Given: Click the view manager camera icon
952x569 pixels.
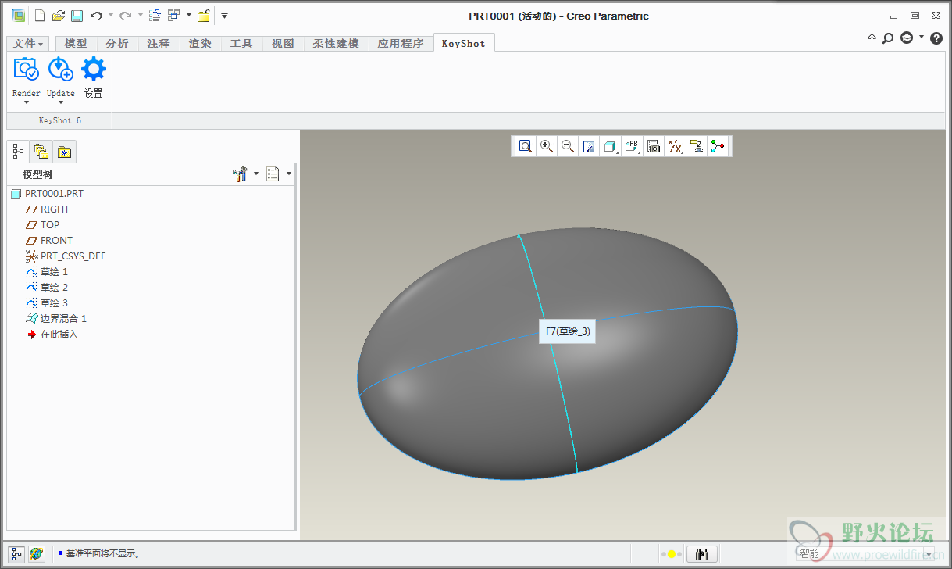Looking at the screenshot, I should click(x=654, y=146).
